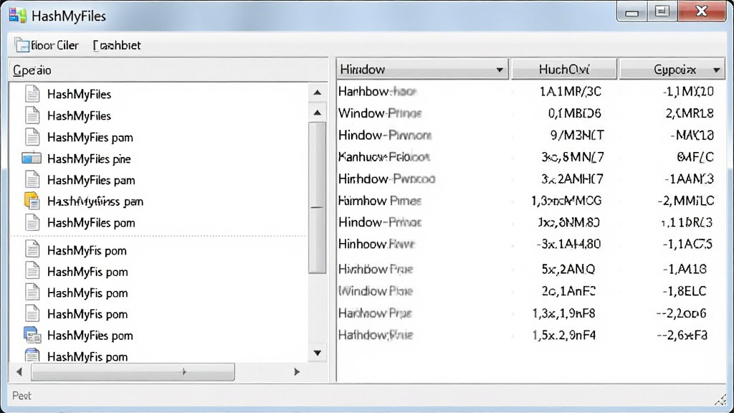Click the horizontal scrollbar left arrow

pyautogui.click(x=19, y=372)
